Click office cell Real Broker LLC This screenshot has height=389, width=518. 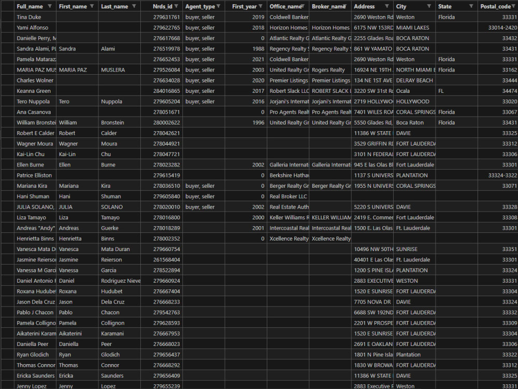coord(288,197)
